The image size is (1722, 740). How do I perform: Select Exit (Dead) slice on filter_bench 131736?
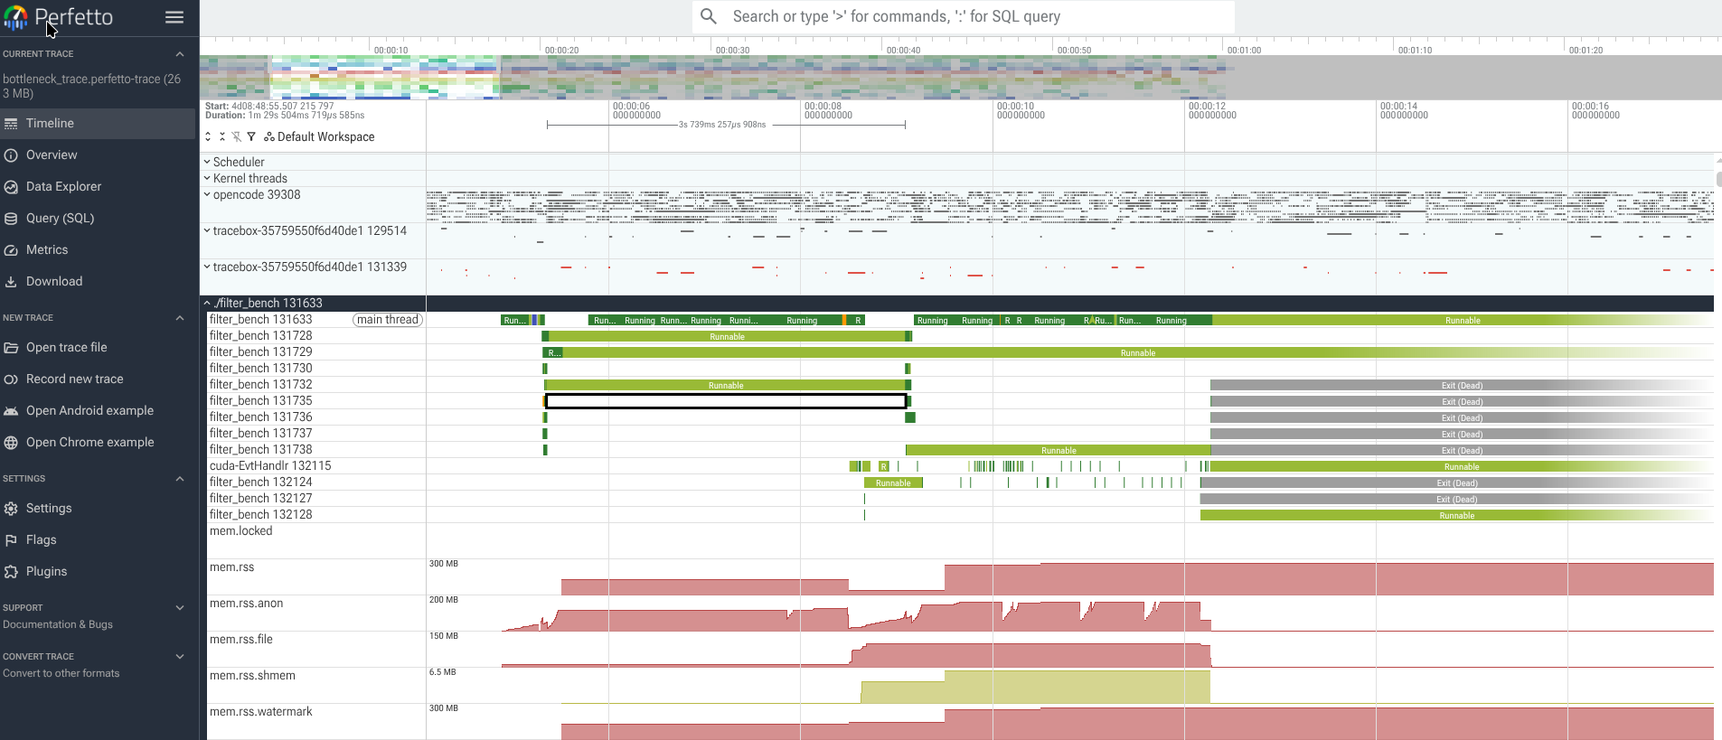pyautogui.click(x=1462, y=417)
